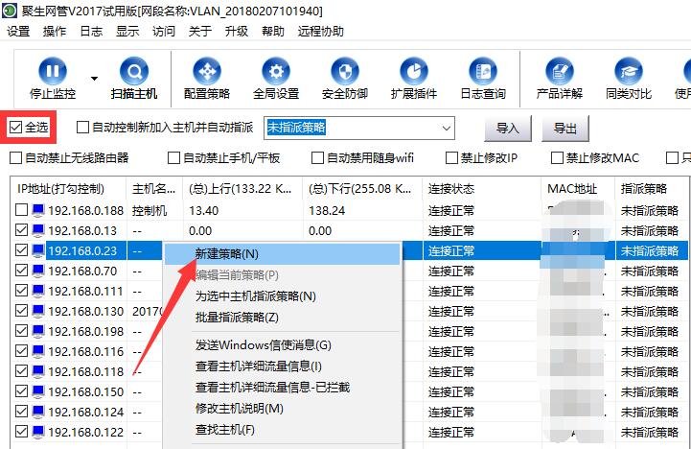Click computer icon of host 192.168.0.13
The height and width of the screenshot is (449, 691).
pos(38,230)
